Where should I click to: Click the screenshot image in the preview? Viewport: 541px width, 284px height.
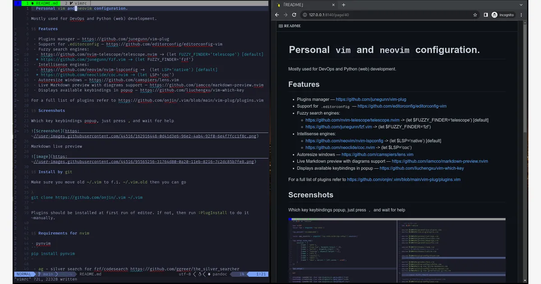point(397,250)
